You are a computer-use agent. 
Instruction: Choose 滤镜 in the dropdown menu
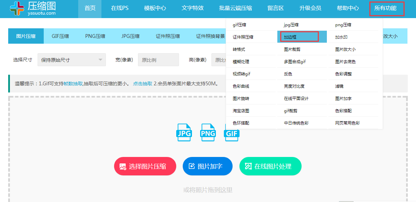(339, 86)
